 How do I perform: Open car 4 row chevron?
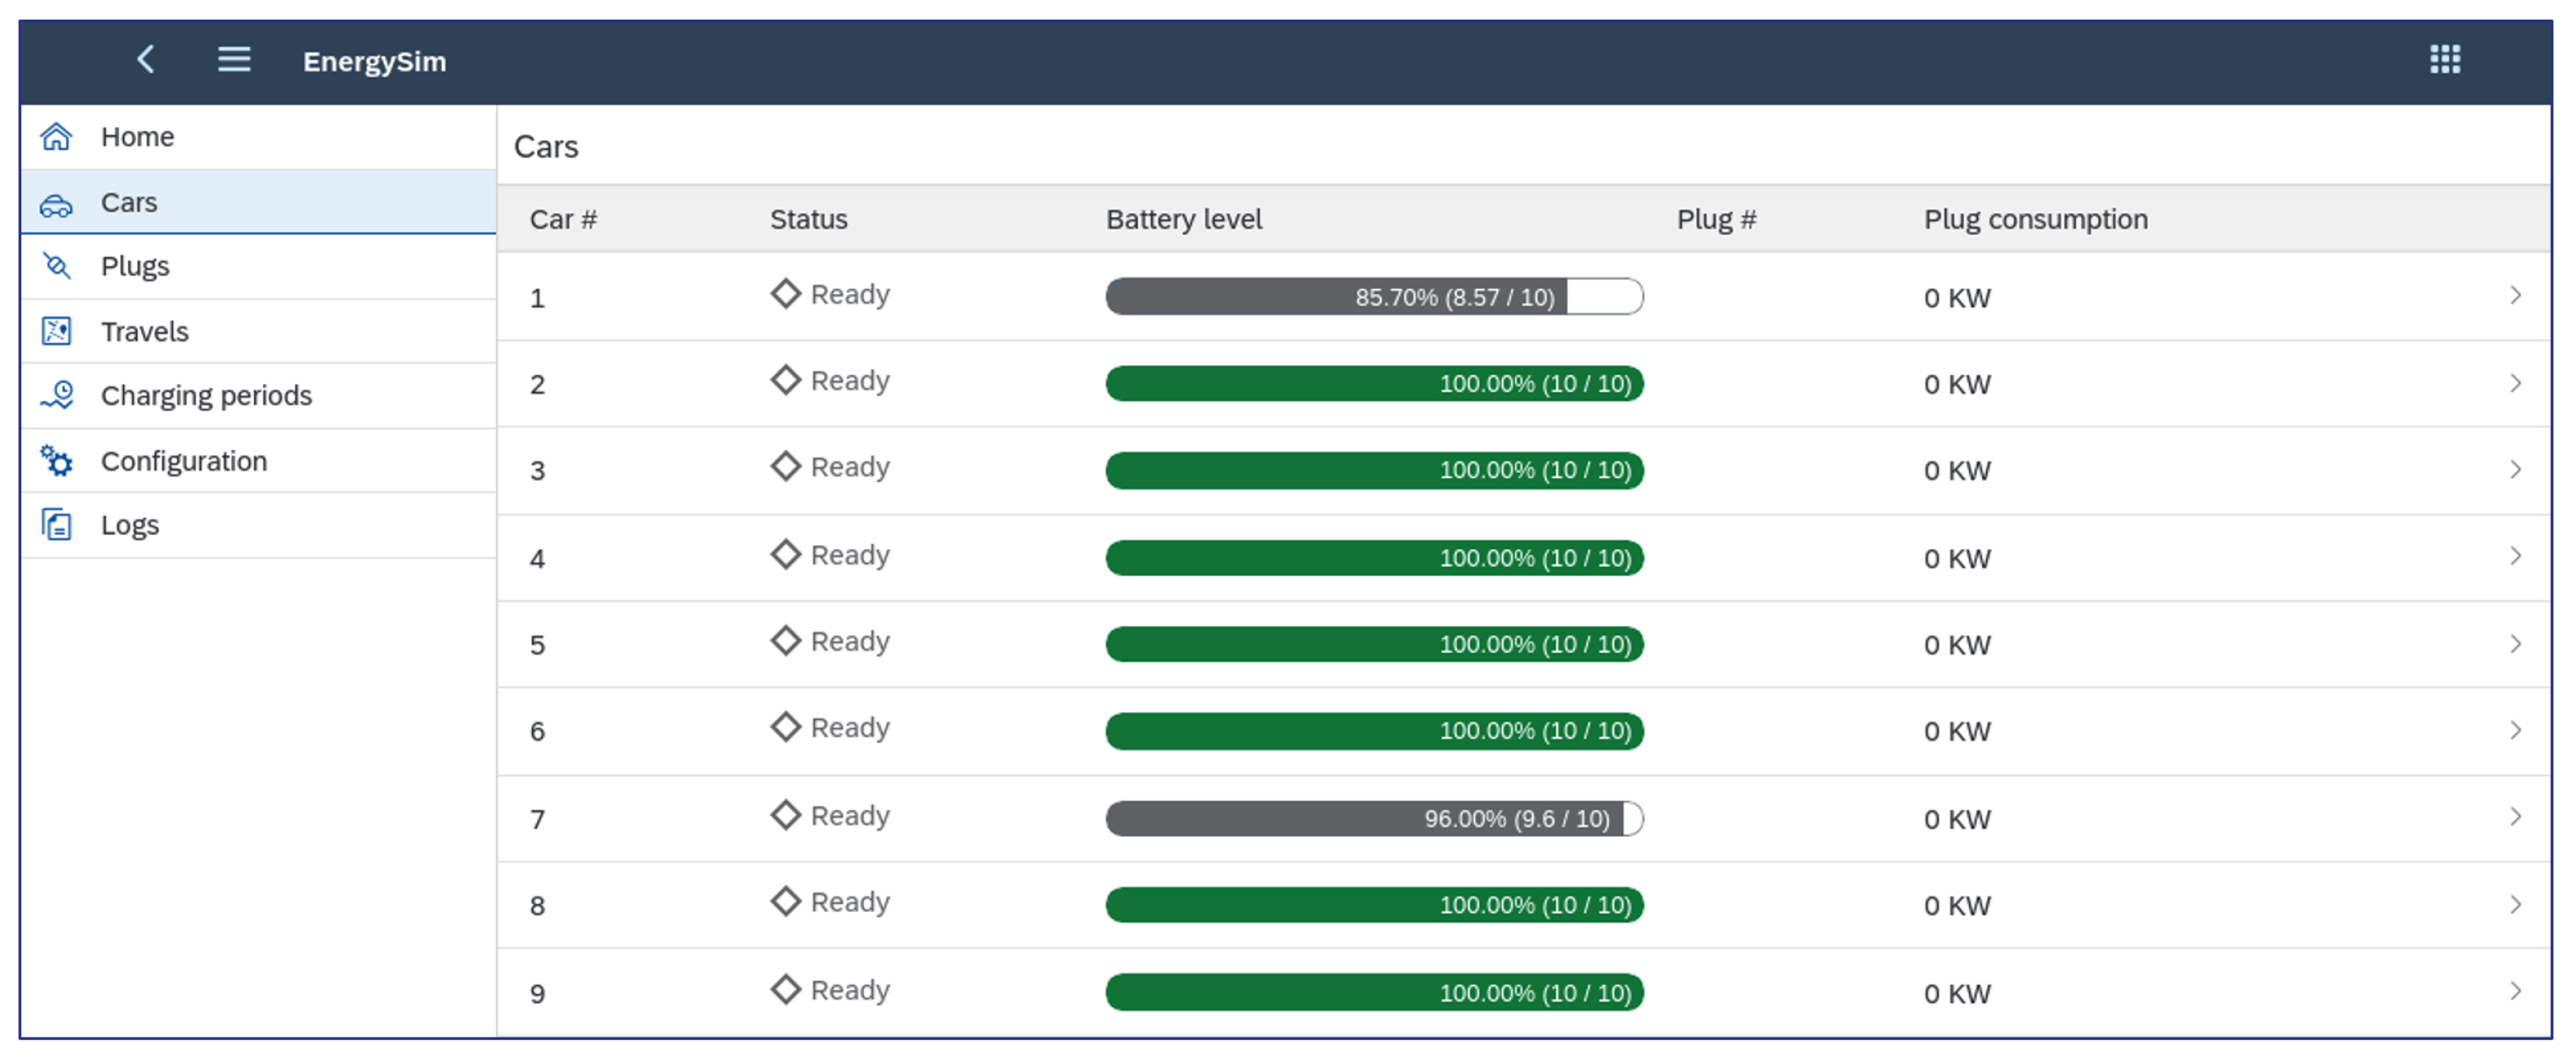tap(2515, 557)
